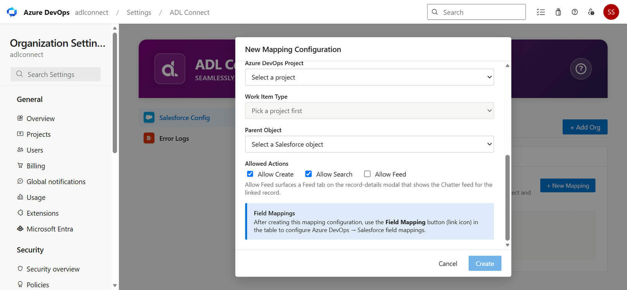
Task: Go to Billing settings page
Action: [x=36, y=166]
